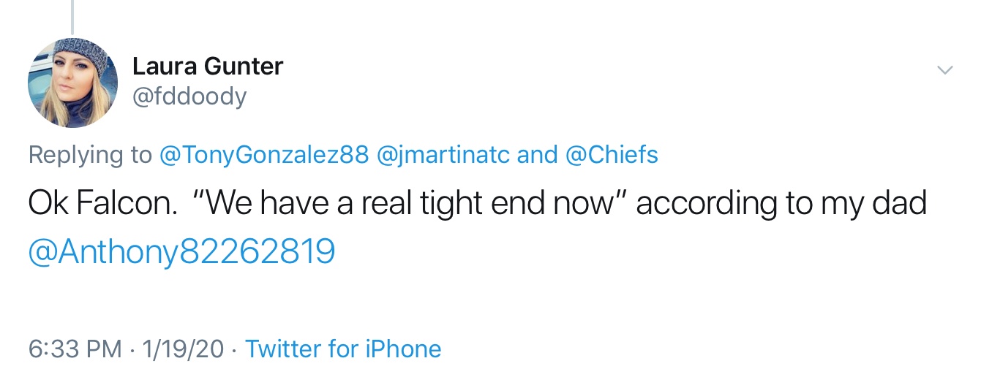981x388 pixels.
Task: Open the @Chiefs mention link
Action: click(612, 154)
